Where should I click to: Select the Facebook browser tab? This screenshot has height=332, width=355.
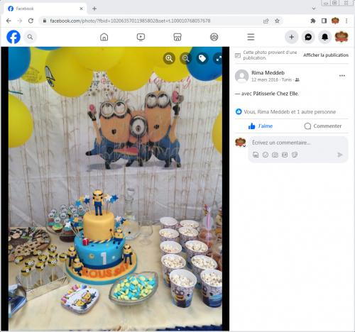point(45,9)
